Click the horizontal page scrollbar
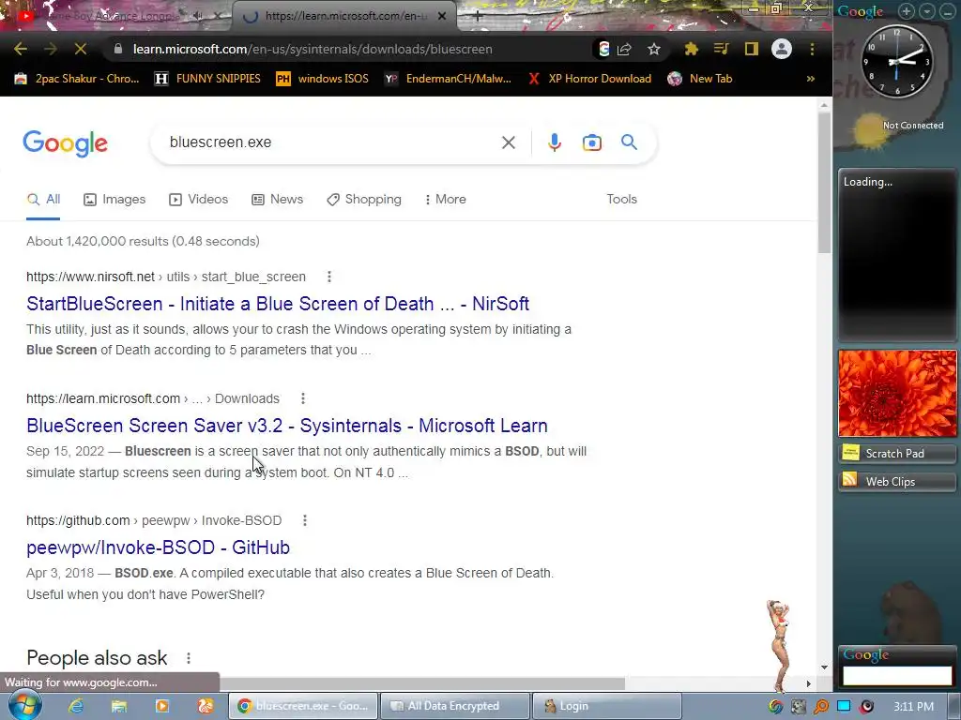Screen dimensions: 961x720 [421, 683]
